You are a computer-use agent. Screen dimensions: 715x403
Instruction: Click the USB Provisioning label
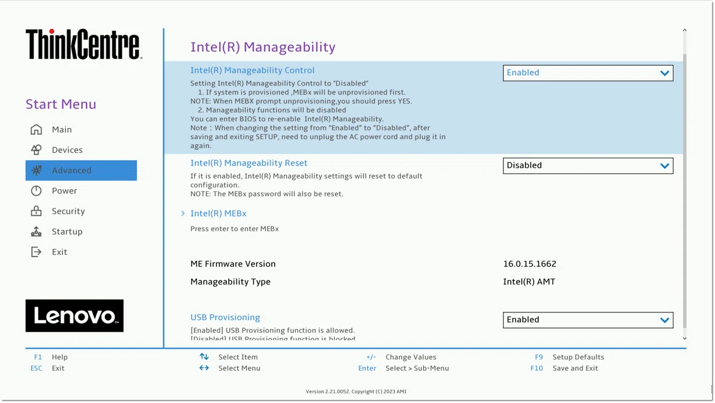point(225,317)
